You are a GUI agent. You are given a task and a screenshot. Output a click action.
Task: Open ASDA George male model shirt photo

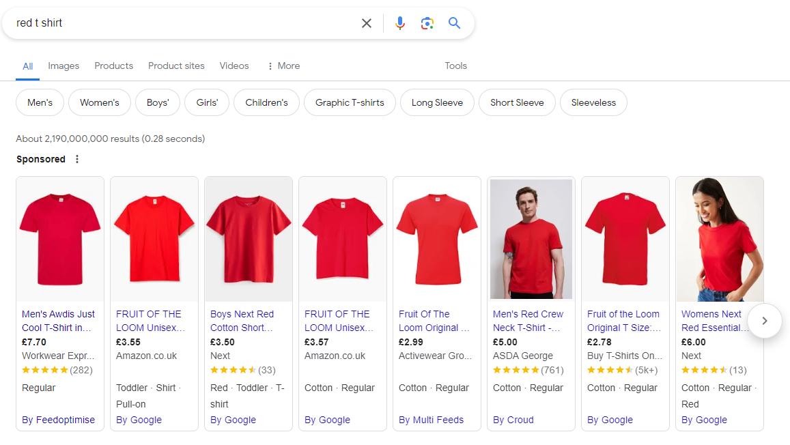[531, 240]
